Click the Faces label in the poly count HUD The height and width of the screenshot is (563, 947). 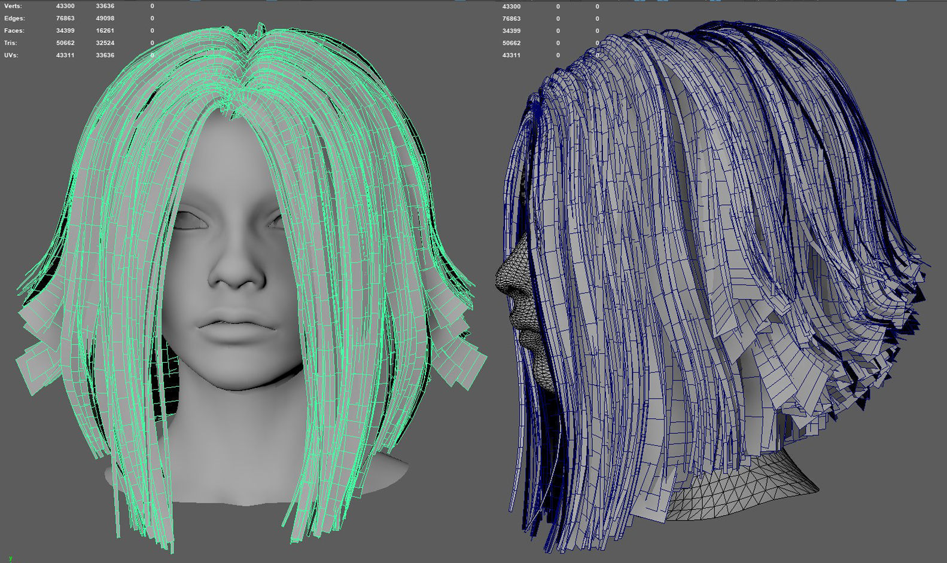14,30
